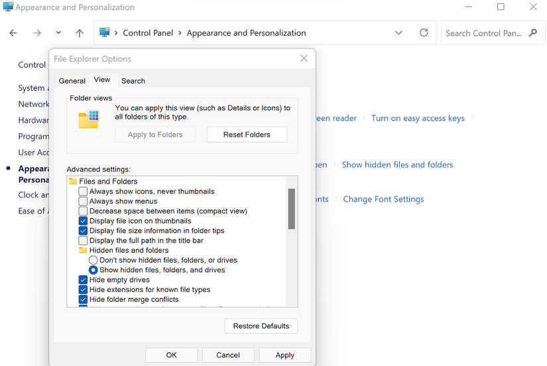Open recent locations chevron next to forward arrow
This screenshot has height=366, width=547.
58,32
